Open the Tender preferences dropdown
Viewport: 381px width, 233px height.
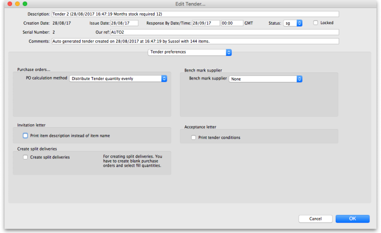coord(189,52)
